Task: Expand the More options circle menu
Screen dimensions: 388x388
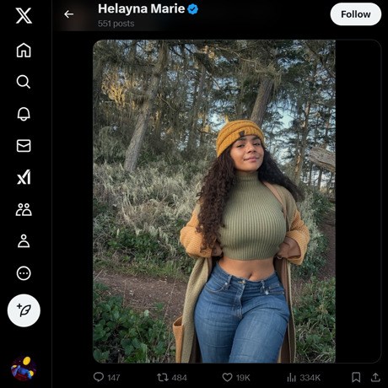Action: pos(24,273)
